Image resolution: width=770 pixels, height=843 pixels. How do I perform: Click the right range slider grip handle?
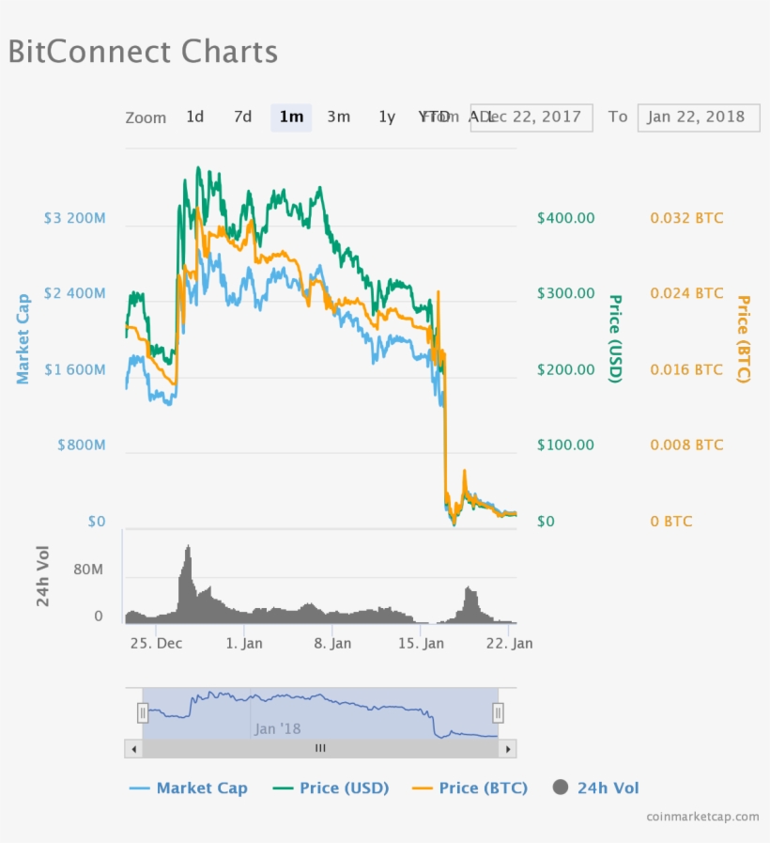click(x=499, y=713)
